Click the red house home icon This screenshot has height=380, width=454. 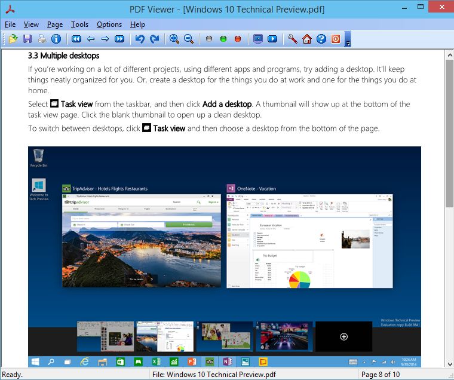(307, 39)
